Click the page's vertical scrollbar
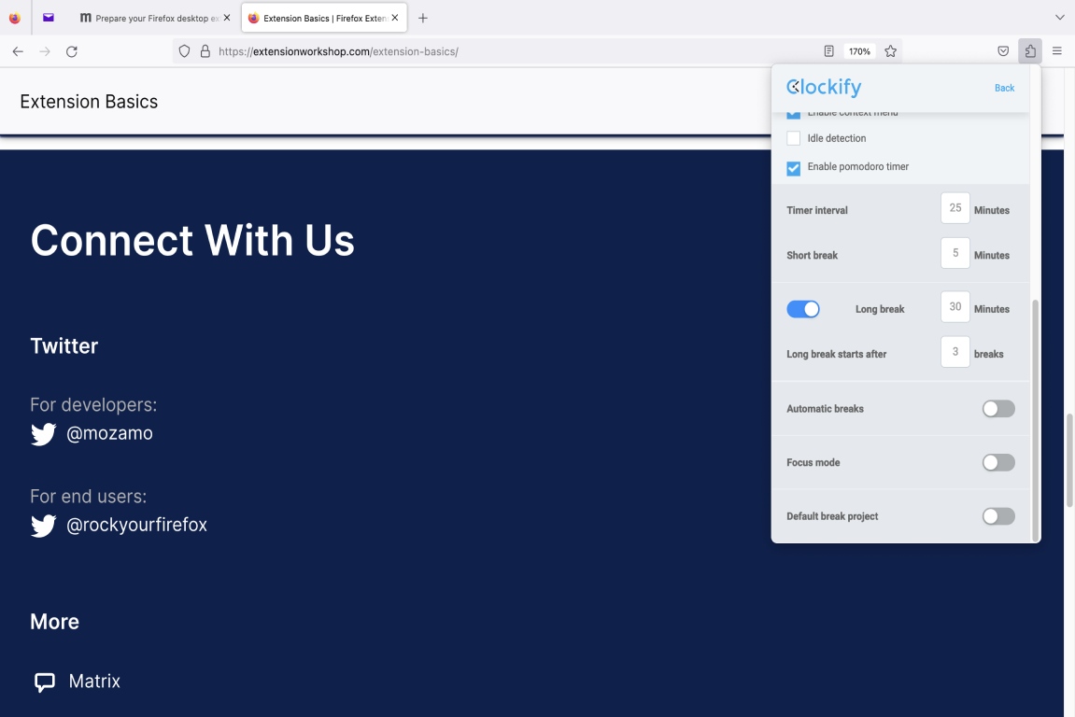 (1068, 459)
